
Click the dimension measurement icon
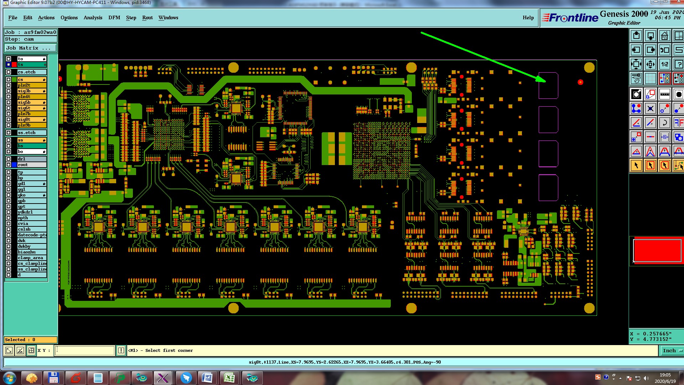[664, 137]
